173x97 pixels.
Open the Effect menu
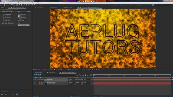coord(19,3)
